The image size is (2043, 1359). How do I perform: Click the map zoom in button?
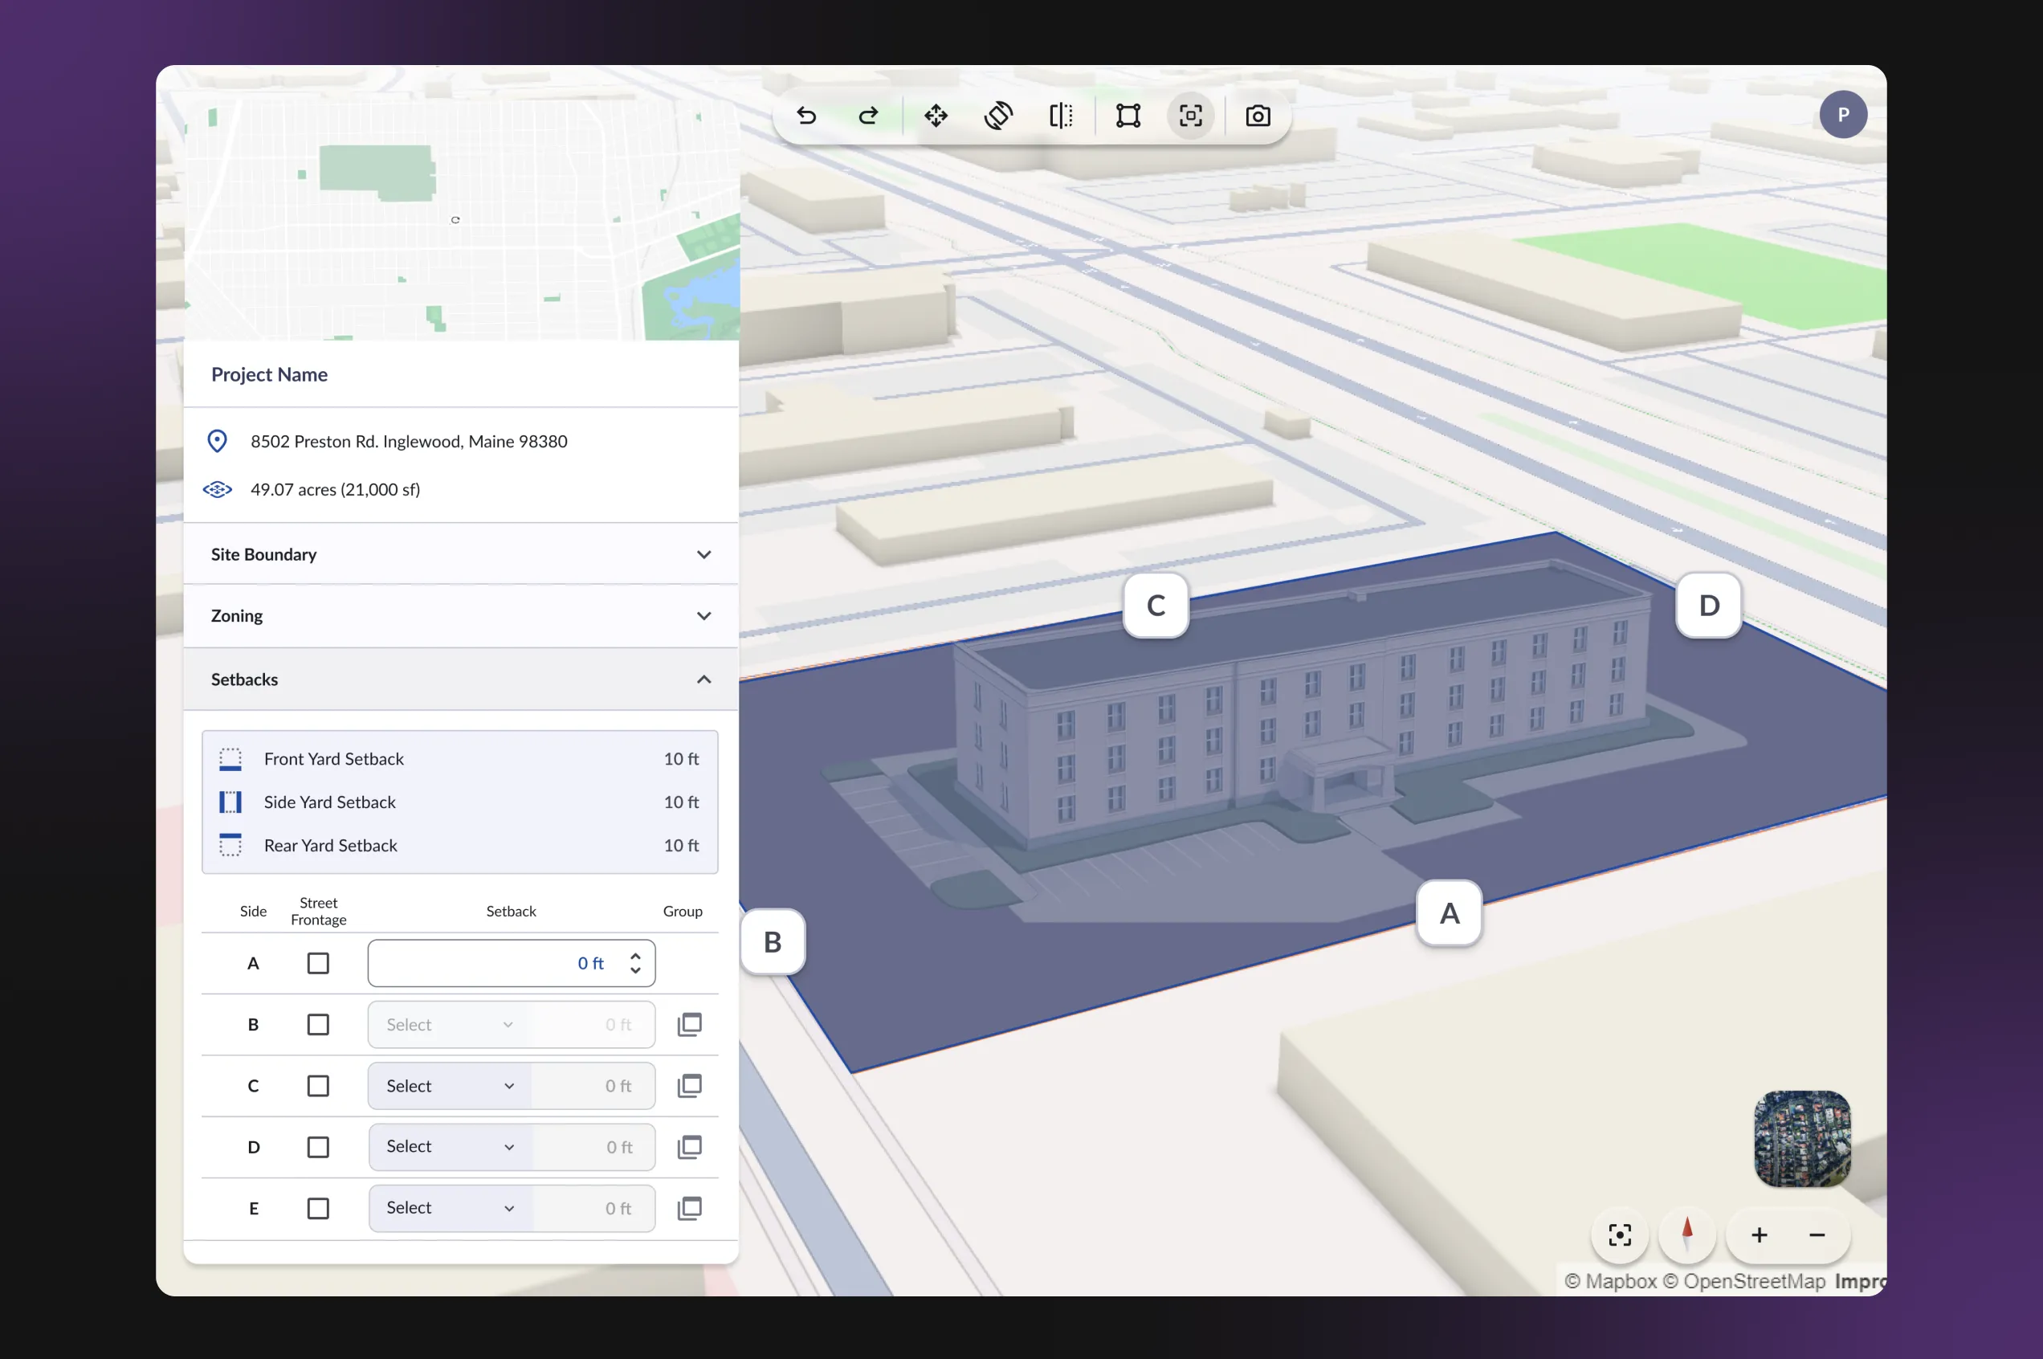tap(1759, 1235)
